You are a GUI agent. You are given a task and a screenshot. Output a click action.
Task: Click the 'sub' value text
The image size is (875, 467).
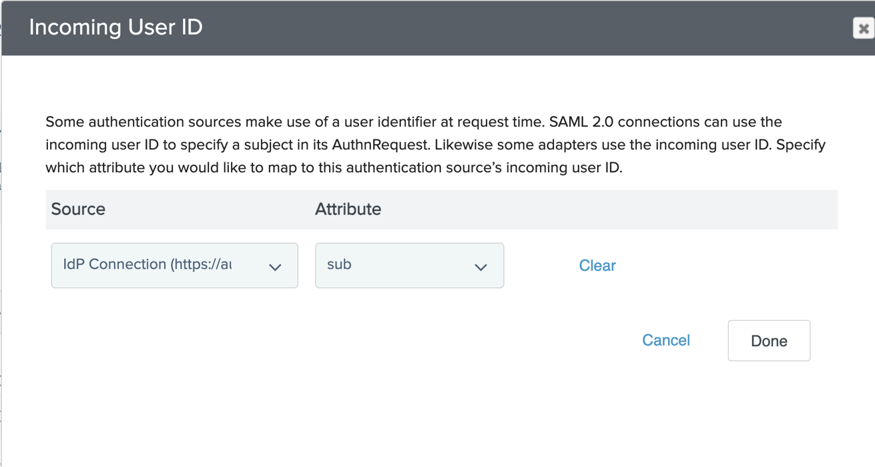click(339, 264)
